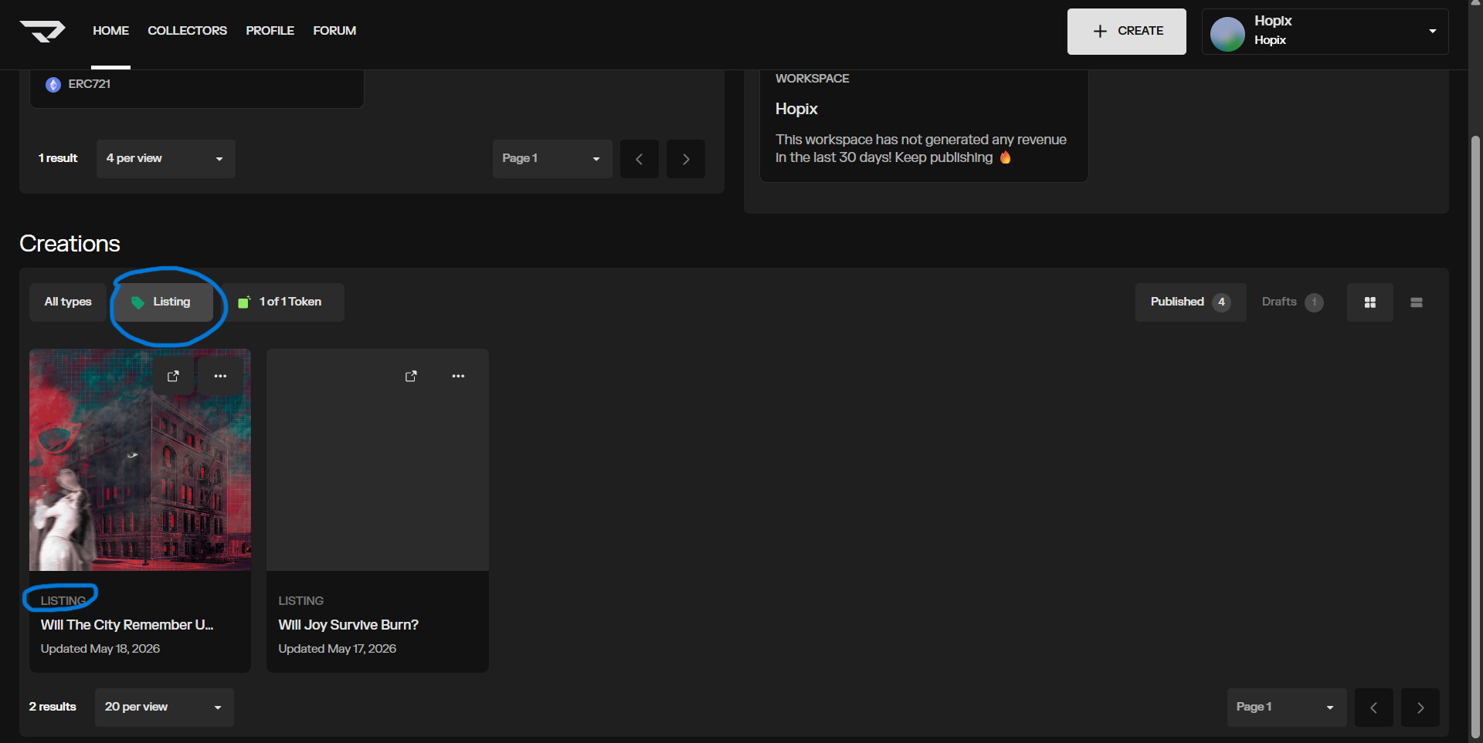Screen dimensions: 1483x743
Task: Open the Will Joy Survive Burn? listing
Action: (348, 625)
